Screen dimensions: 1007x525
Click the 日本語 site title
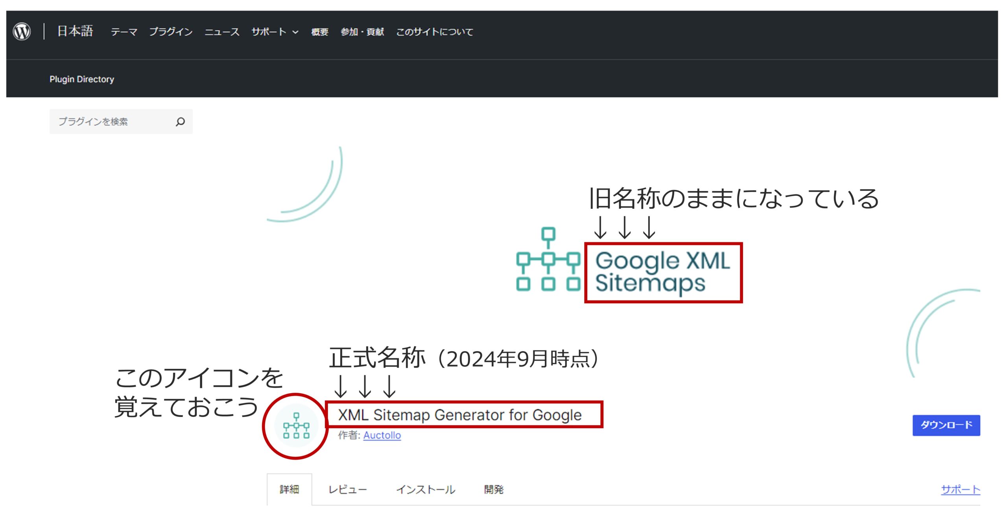[x=75, y=31]
